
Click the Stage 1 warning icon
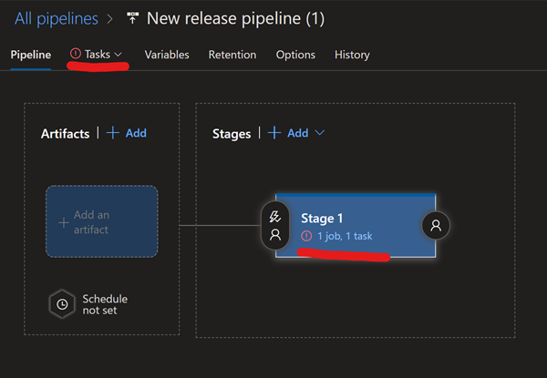pos(306,236)
